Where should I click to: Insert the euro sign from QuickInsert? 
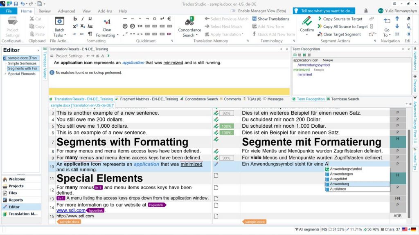(x=169, y=19)
